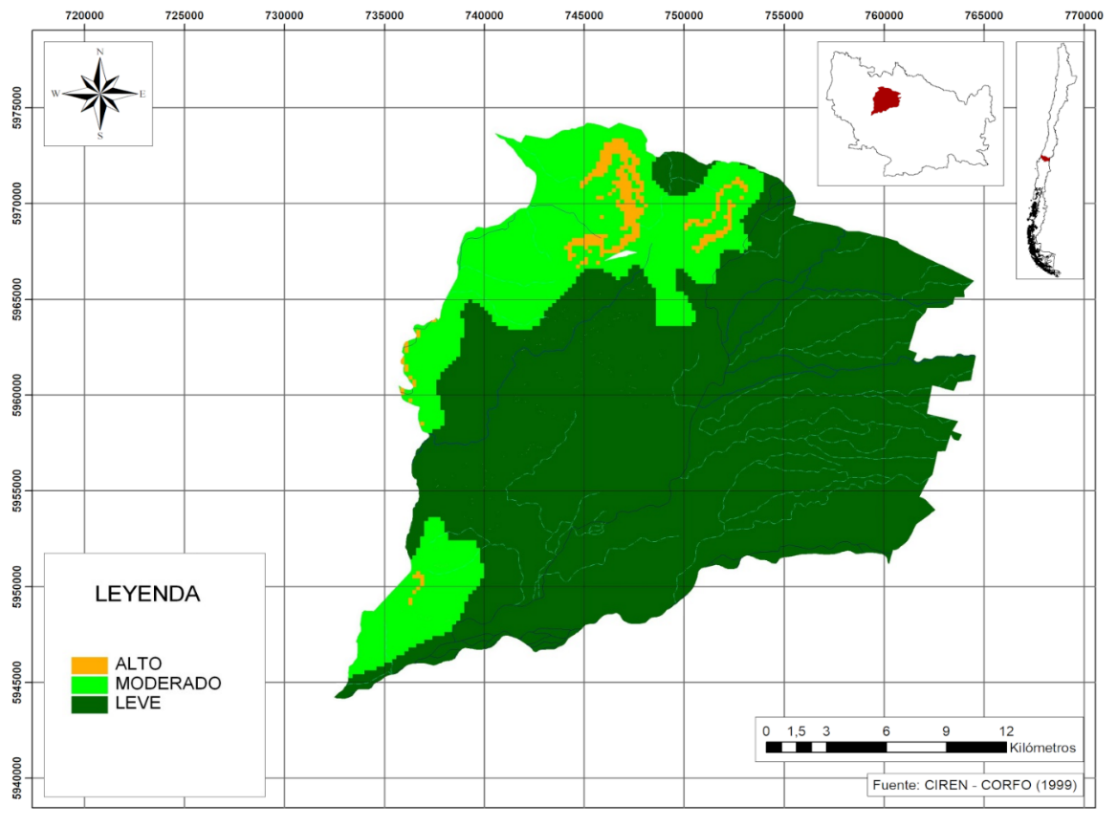This screenshot has height=827, width=1117.
Task: Click the ALTO legend label
Action: coord(139,664)
